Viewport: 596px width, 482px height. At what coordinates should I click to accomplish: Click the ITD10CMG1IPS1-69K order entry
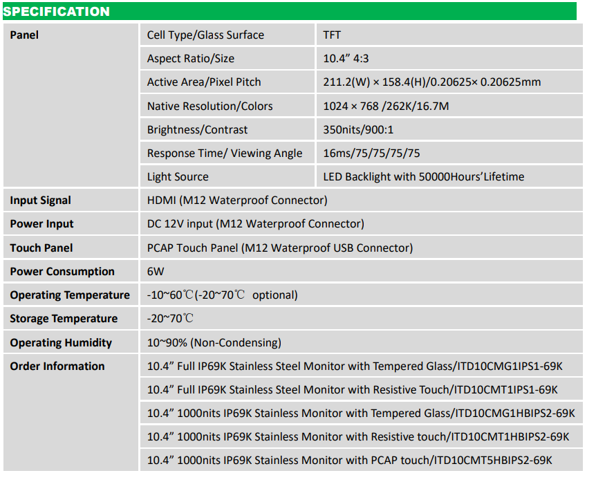click(x=356, y=367)
